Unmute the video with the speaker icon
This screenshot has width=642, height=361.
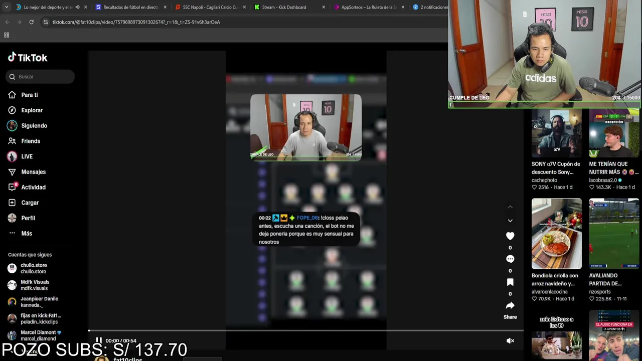click(x=510, y=341)
